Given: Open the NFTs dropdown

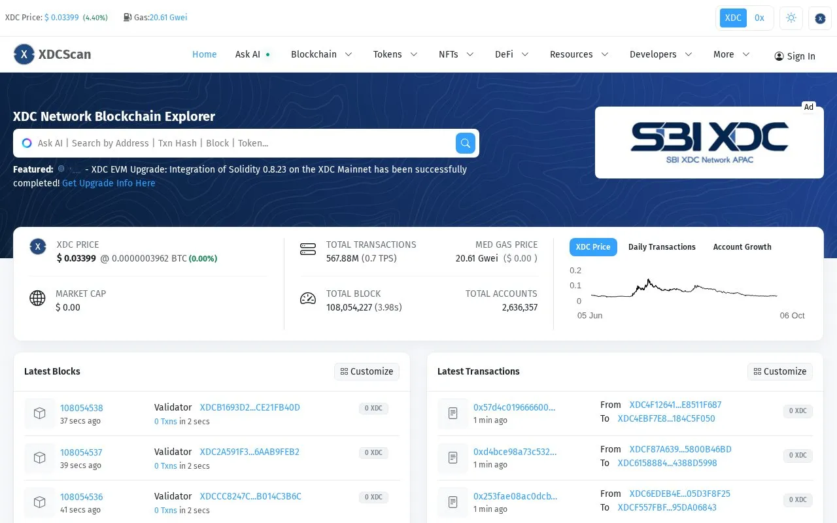Looking at the screenshot, I should pos(456,54).
